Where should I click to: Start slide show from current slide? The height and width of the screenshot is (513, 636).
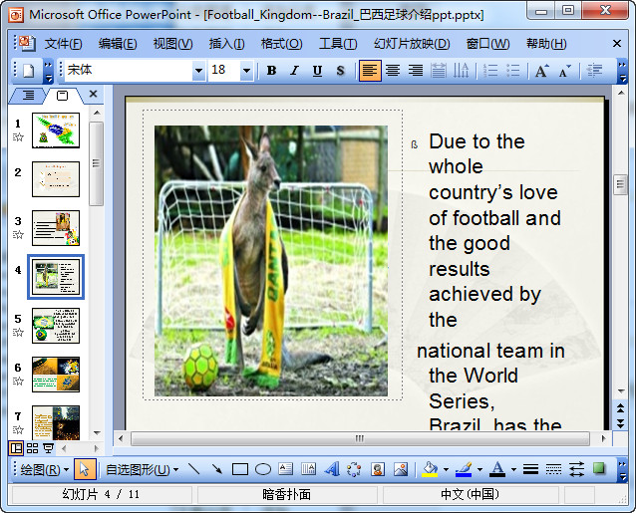[x=48, y=448]
